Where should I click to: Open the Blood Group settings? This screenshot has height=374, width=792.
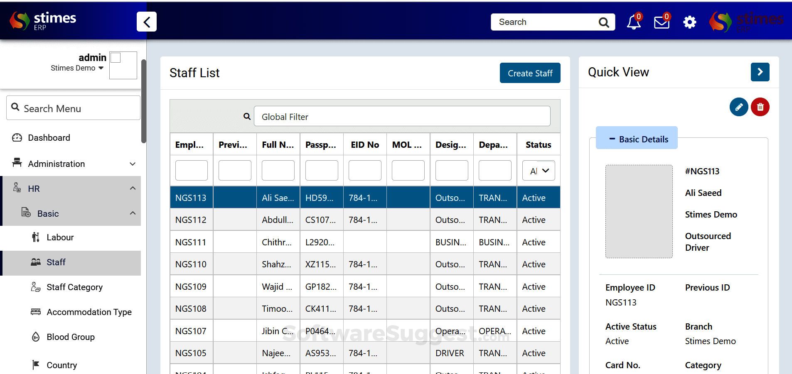[70, 337]
